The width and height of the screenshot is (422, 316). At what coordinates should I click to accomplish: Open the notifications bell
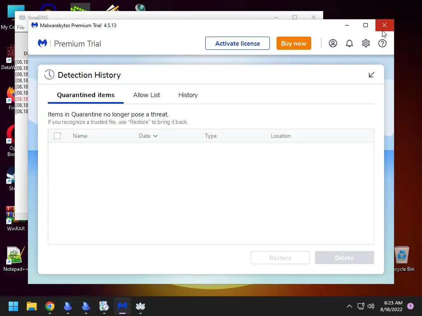click(x=349, y=43)
